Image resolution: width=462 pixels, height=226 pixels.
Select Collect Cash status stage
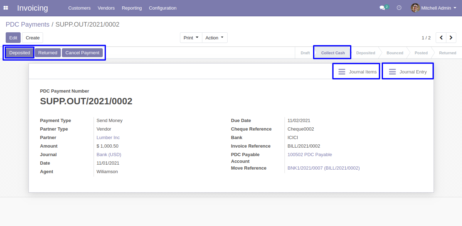(x=333, y=53)
